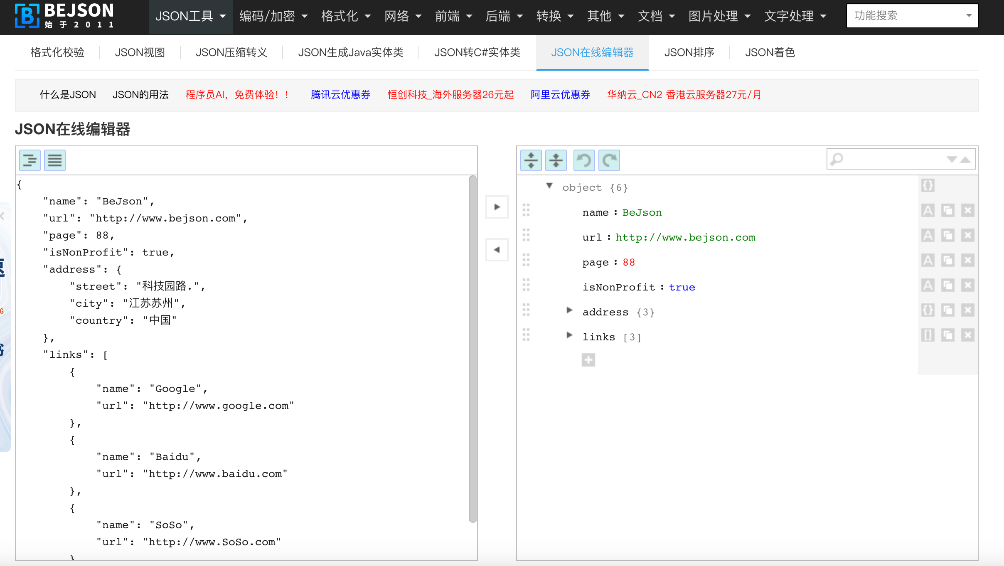Expand all nodes in the tree editor
This screenshot has height=566, width=1004.
[x=531, y=160]
